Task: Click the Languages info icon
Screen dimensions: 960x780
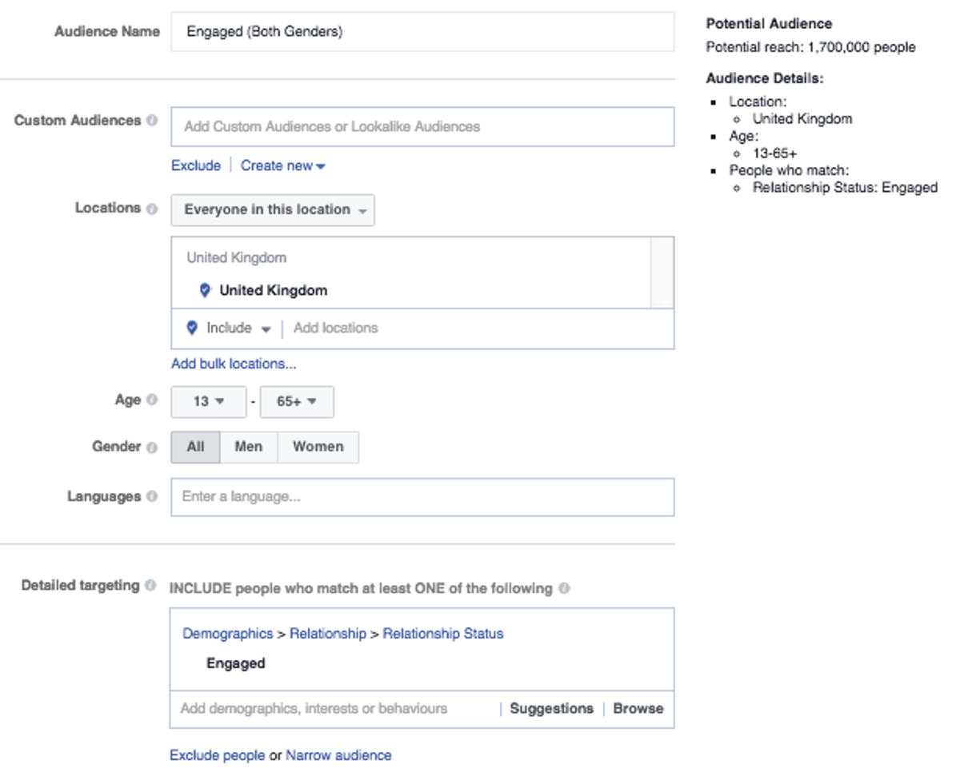Action: coord(152,497)
